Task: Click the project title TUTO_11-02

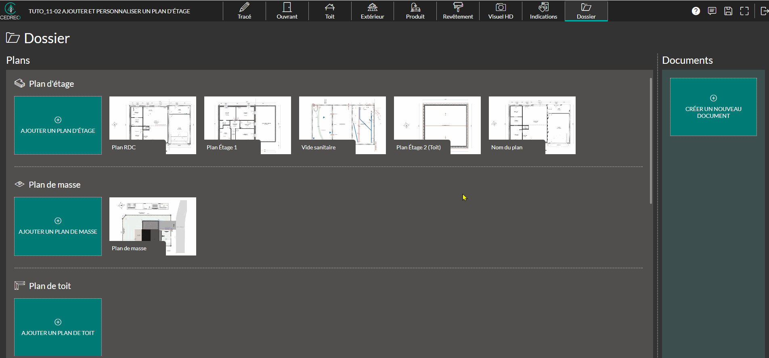Action: tap(109, 11)
